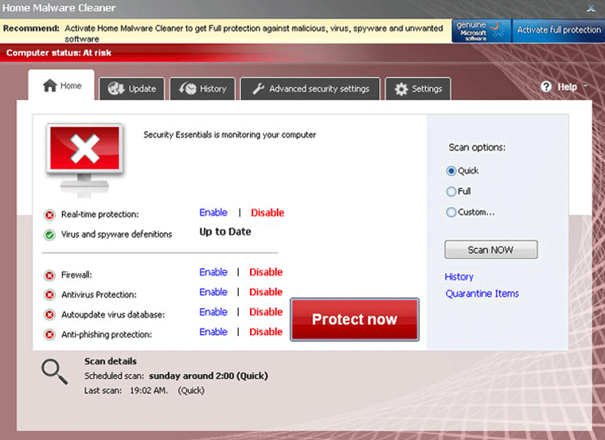The height and width of the screenshot is (440, 605).
Task: Expand the Help dropdown arrow
Action: click(586, 87)
